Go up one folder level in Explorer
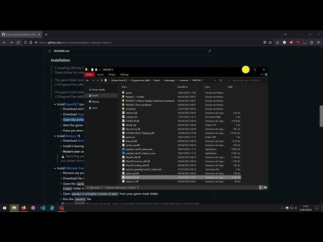The width and height of the screenshot is (323, 242). click(x=101, y=81)
